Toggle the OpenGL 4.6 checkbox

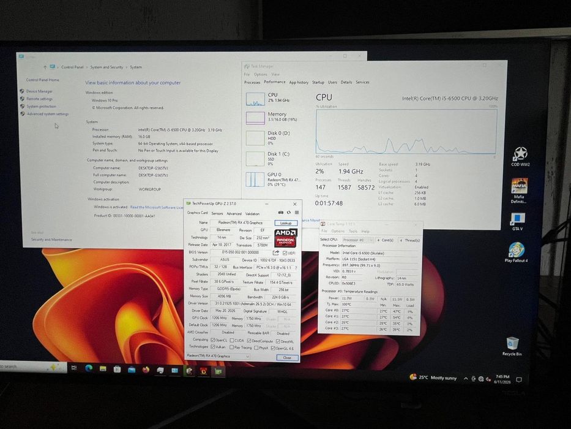click(273, 348)
